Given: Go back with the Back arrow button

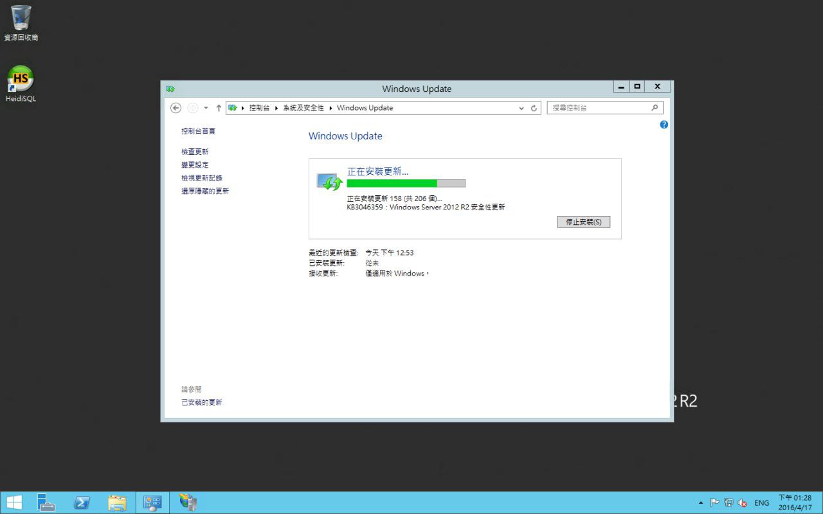Looking at the screenshot, I should pyautogui.click(x=176, y=108).
